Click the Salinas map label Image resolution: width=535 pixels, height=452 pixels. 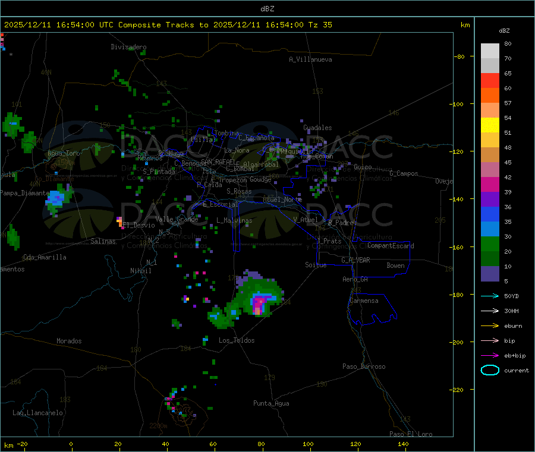103,241
